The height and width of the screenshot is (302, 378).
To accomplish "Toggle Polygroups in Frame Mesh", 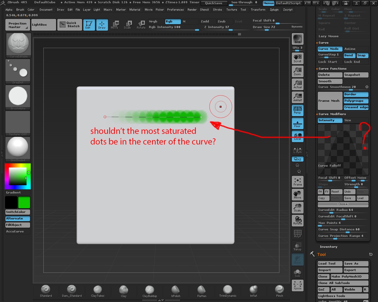I will point(356,101).
